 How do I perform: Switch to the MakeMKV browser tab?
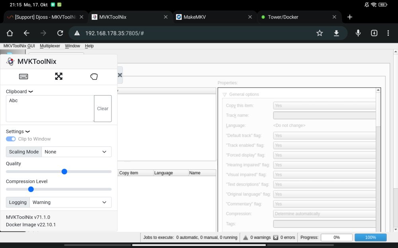pyautogui.click(x=215, y=17)
